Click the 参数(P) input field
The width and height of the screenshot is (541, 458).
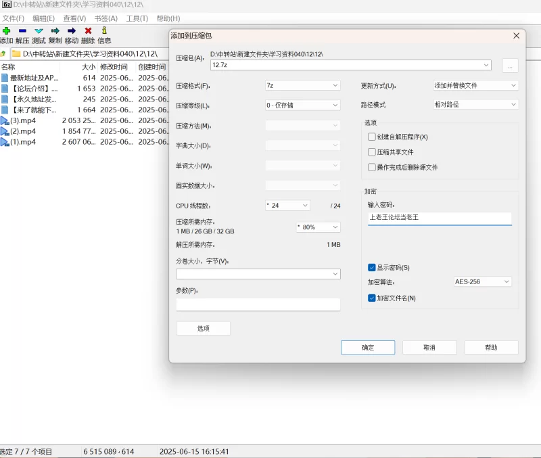click(258, 304)
